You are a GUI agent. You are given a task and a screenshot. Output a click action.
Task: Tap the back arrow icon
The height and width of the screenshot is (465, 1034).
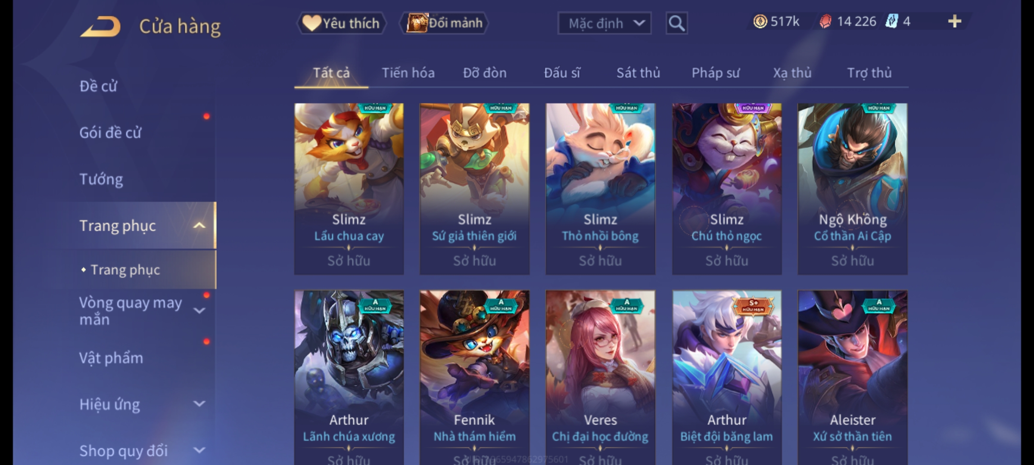pos(100,26)
